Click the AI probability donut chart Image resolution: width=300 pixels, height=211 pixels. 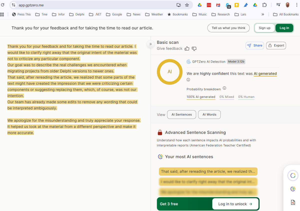pyautogui.click(x=169, y=72)
